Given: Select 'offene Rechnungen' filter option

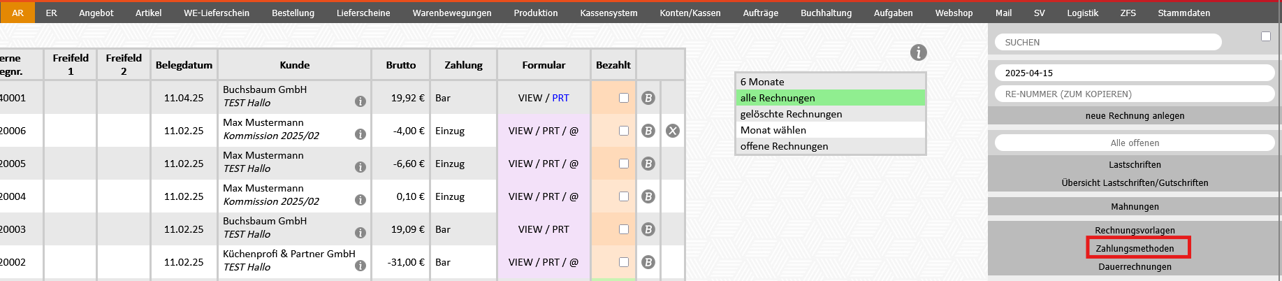Looking at the screenshot, I should pyautogui.click(x=784, y=146).
